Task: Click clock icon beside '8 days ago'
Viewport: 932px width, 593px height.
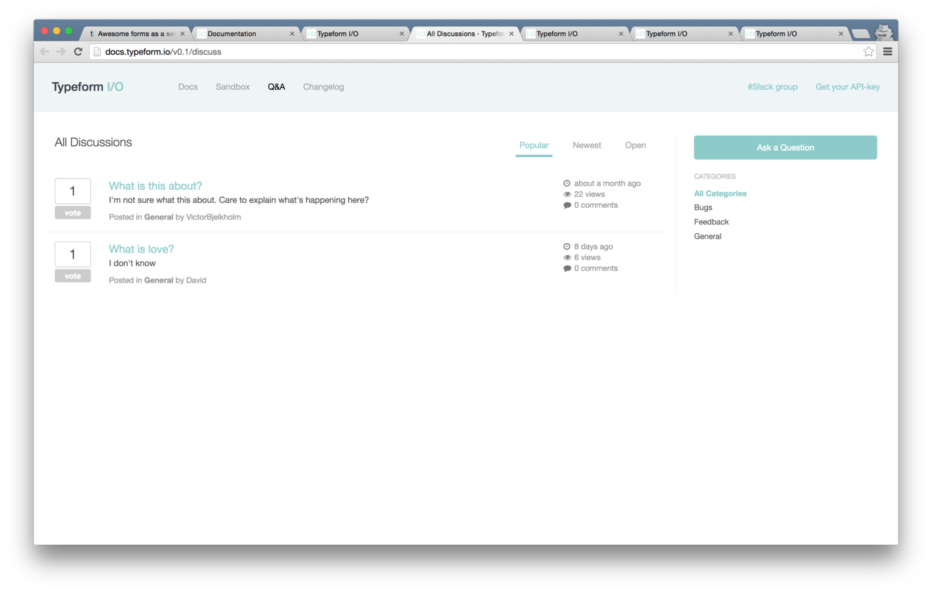Action: [567, 246]
